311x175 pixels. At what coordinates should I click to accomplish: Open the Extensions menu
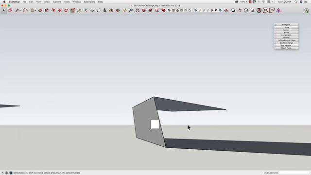pyautogui.click(x=89, y=2)
